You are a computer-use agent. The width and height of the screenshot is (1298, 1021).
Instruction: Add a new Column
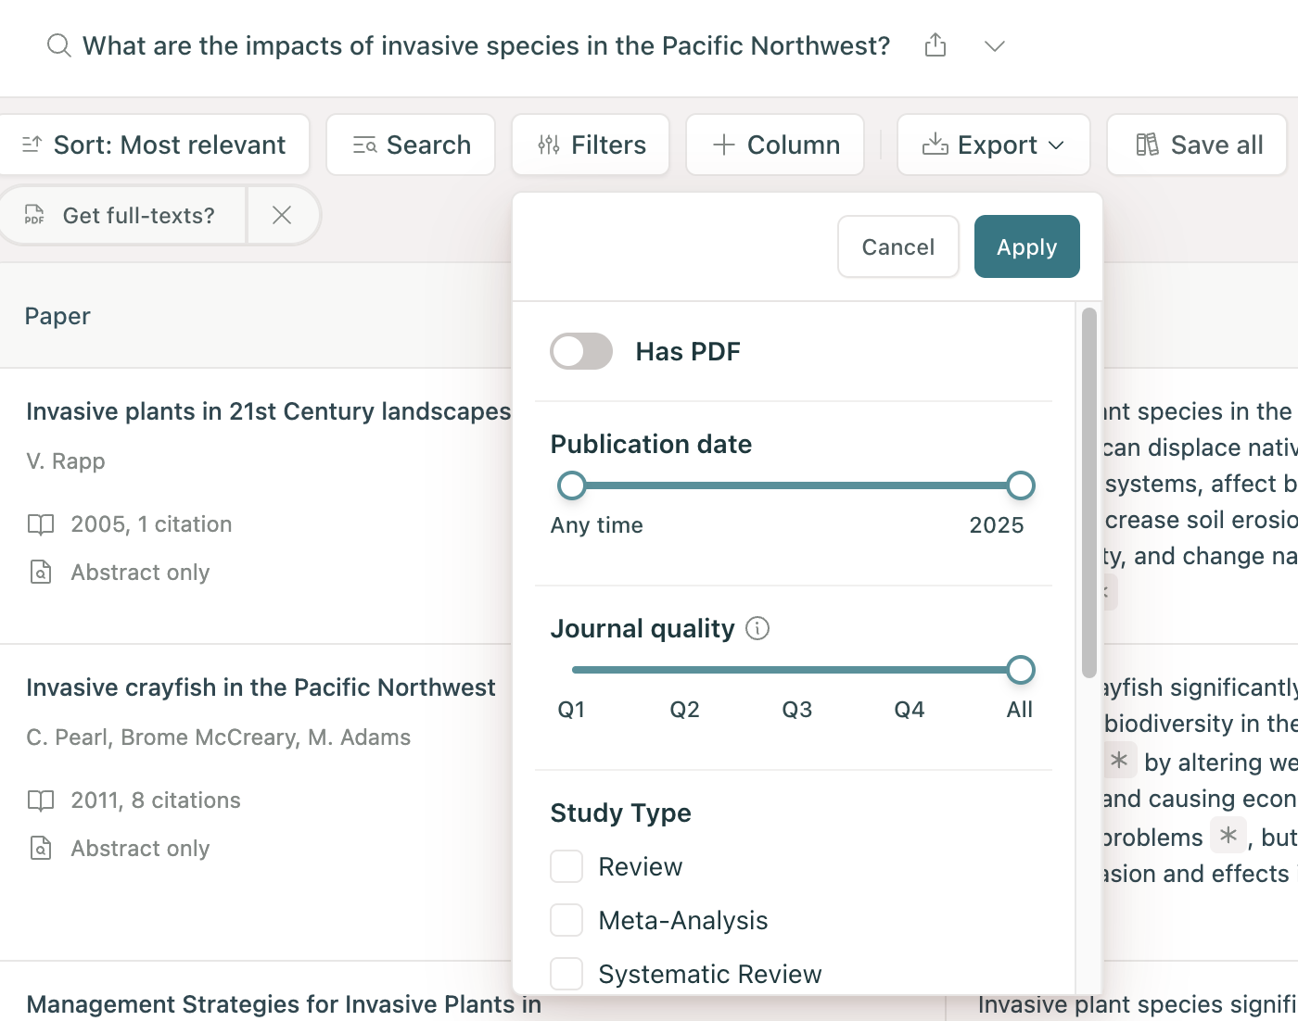tap(775, 145)
